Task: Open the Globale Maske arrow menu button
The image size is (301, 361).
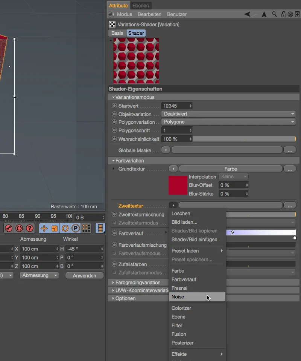Action: click(166, 150)
